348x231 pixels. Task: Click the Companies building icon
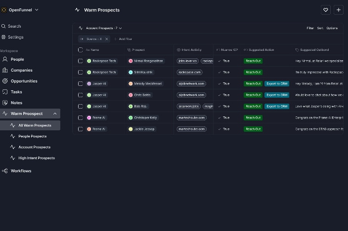[x=5, y=70]
